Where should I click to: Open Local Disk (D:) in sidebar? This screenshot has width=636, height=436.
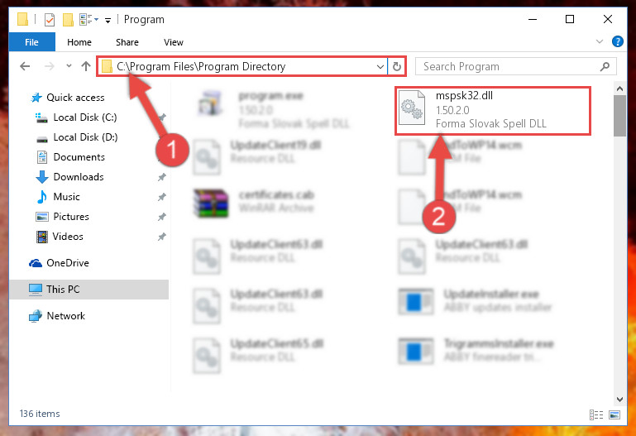point(85,137)
